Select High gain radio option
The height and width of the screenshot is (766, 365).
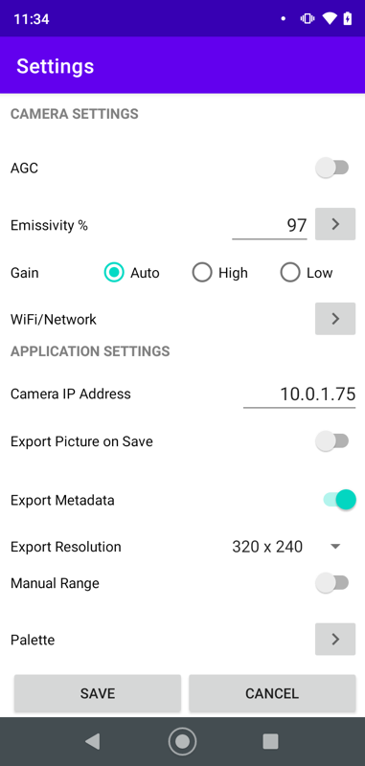(220, 273)
